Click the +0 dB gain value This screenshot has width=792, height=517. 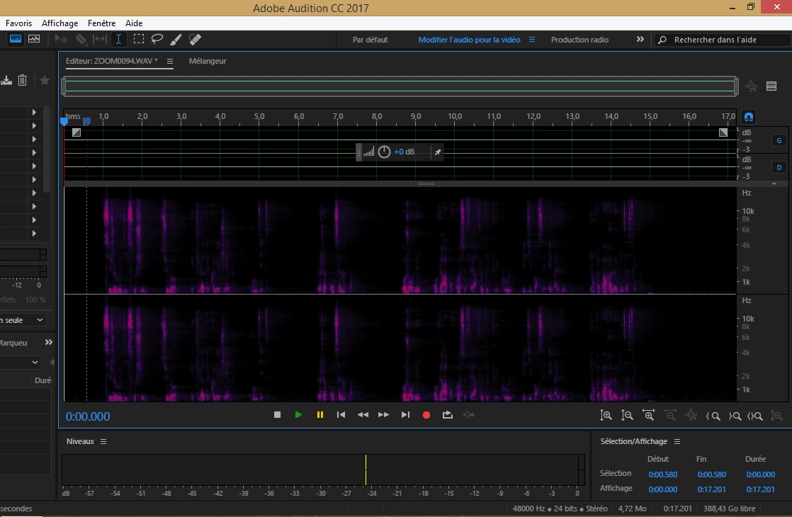pyautogui.click(x=404, y=152)
